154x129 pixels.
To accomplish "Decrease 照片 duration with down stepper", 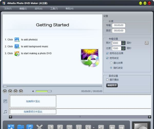I will [x=123, y=44].
